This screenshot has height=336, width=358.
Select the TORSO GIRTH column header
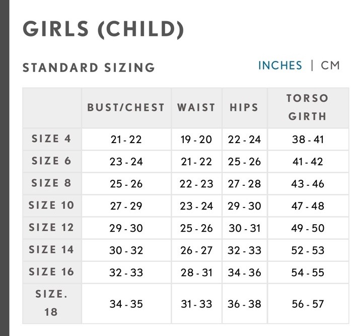[x=307, y=107]
